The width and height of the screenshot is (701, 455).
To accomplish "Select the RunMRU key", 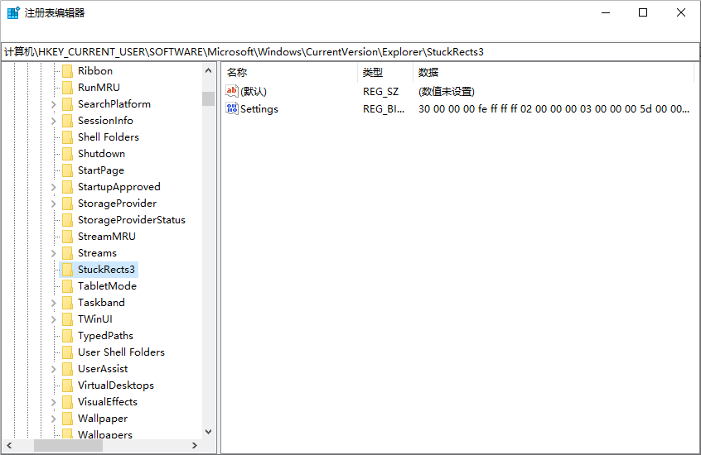I will [99, 88].
